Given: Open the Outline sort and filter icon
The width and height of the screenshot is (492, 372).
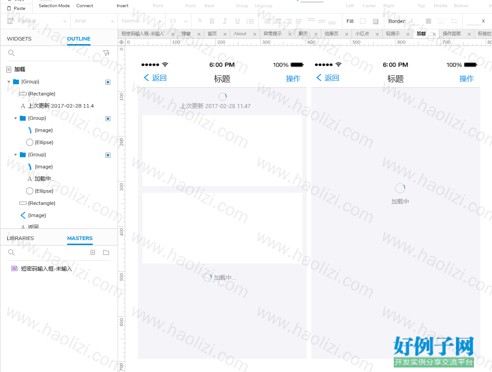Looking at the screenshot, I should [x=106, y=53].
